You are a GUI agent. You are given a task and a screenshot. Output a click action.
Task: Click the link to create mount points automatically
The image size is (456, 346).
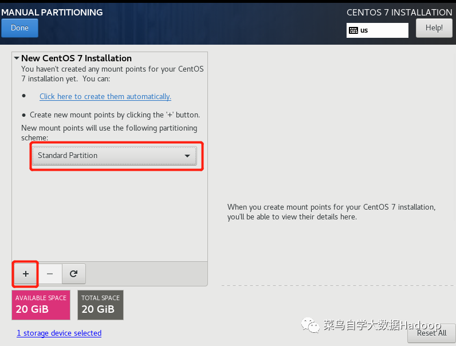tap(105, 97)
